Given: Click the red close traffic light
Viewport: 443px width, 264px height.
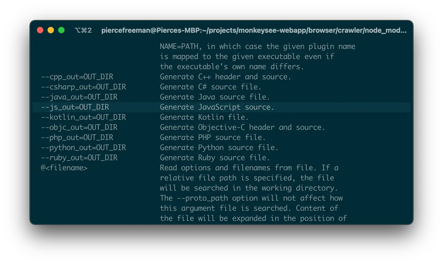Looking at the screenshot, I should (x=40, y=30).
